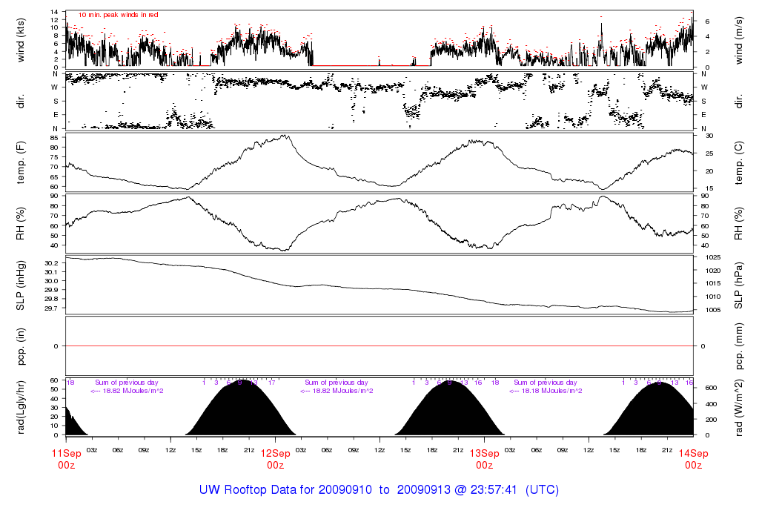The image size is (759, 519).
Task: Click the SLP (hPa) axis label
Action: click(739, 285)
